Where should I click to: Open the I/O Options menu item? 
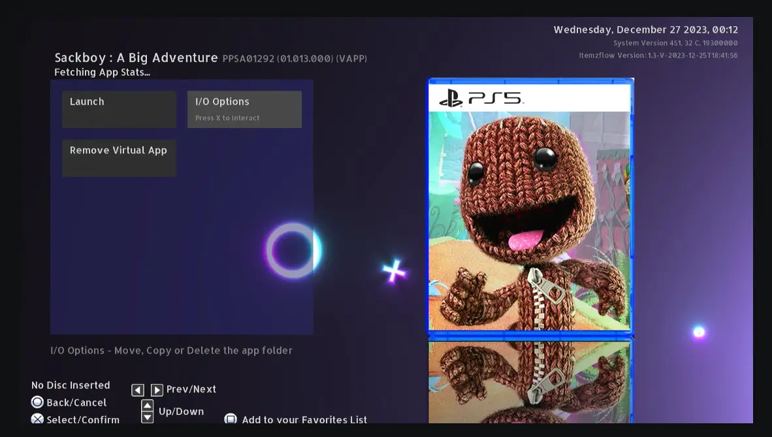click(x=244, y=109)
